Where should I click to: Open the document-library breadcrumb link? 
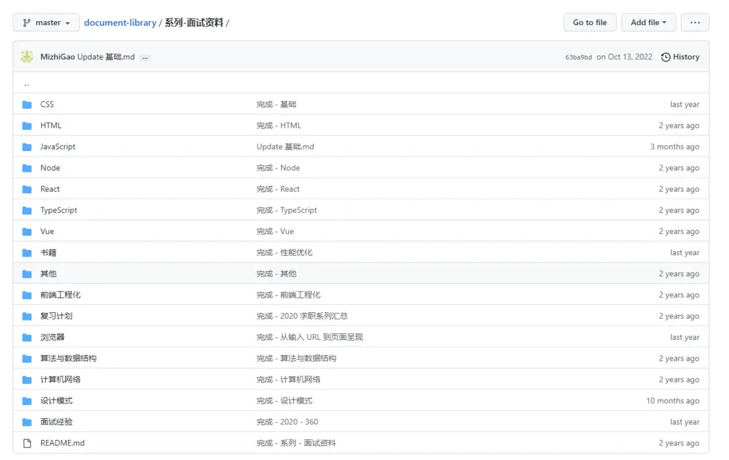click(x=120, y=23)
